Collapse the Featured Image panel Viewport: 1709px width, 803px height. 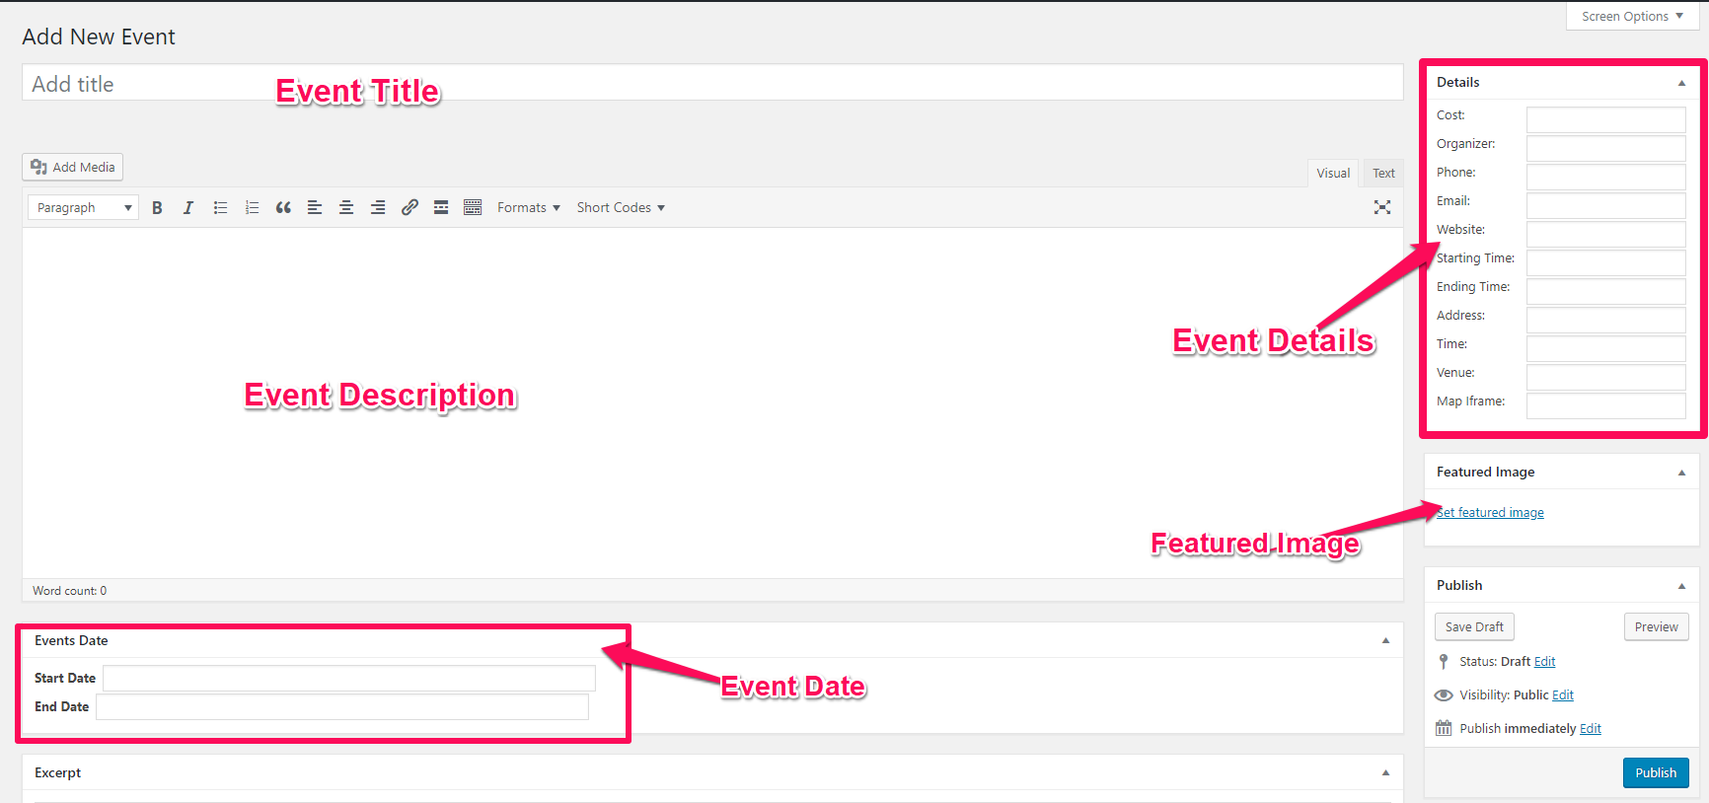1681,473
